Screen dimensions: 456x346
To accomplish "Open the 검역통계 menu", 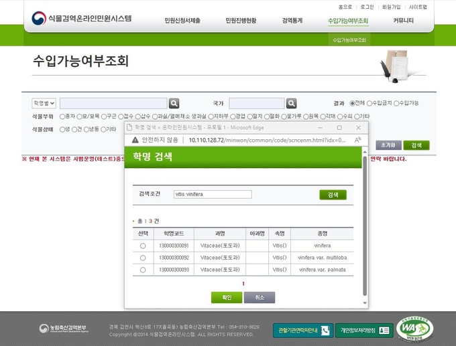I will coord(292,21).
